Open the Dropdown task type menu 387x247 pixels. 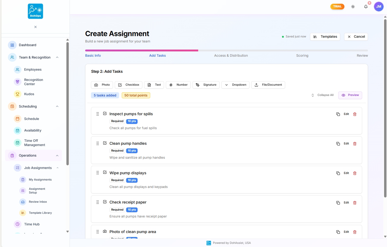tap(235, 85)
